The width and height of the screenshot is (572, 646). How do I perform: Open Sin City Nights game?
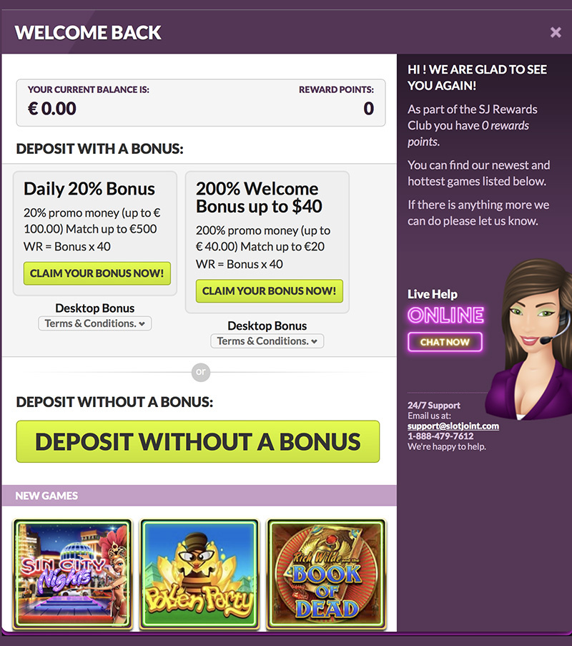click(72, 574)
